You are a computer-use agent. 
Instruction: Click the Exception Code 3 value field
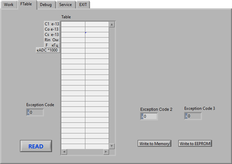[x=194, y=116]
